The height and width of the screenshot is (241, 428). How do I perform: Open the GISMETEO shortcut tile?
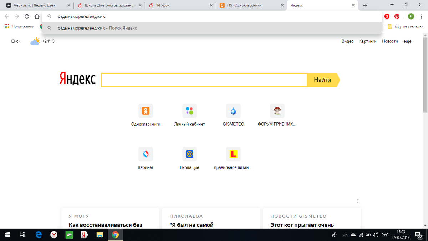coord(233,115)
